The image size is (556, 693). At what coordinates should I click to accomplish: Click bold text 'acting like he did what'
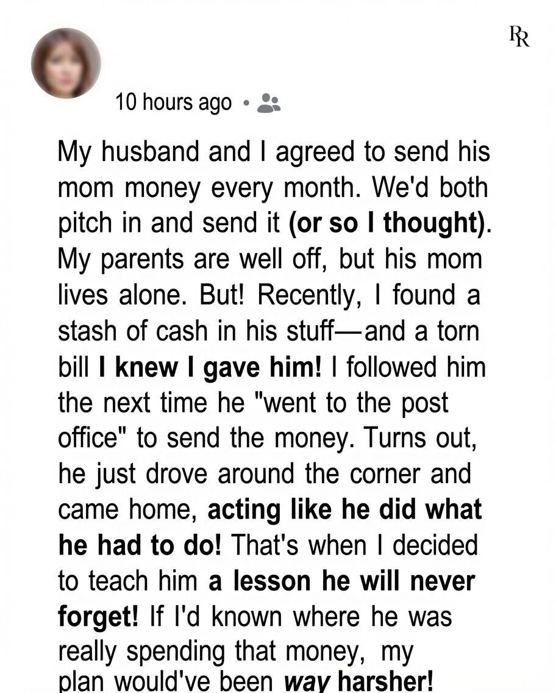344,509
